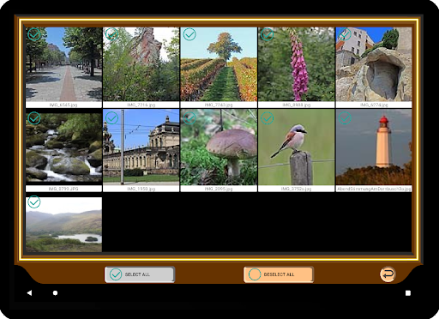Viewport: 439px width, 319px height.
Task: Toggle the checkmark on the red rock cliff photo
Action: click(111, 34)
